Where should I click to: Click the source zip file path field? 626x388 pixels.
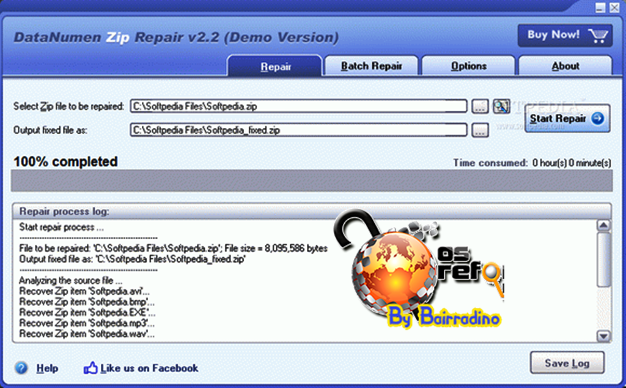298,106
